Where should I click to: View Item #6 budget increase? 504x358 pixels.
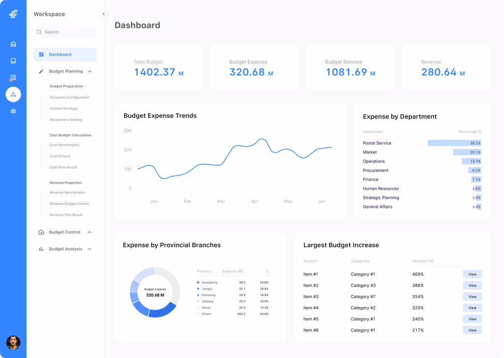pos(472,330)
